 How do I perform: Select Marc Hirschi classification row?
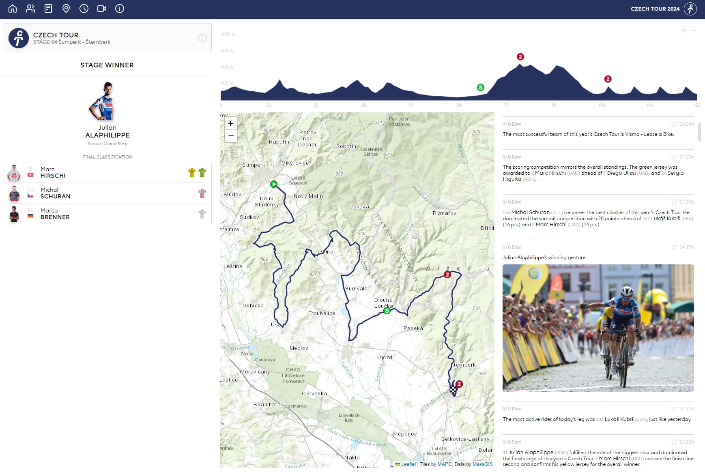click(x=107, y=173)
